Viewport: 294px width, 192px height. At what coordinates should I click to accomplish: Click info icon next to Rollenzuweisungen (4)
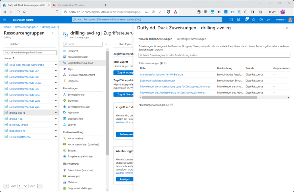click(x=165, y=63)
